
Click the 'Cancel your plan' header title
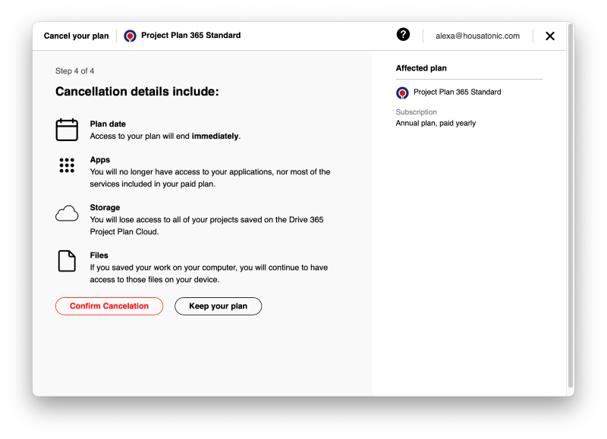(77, 36)
